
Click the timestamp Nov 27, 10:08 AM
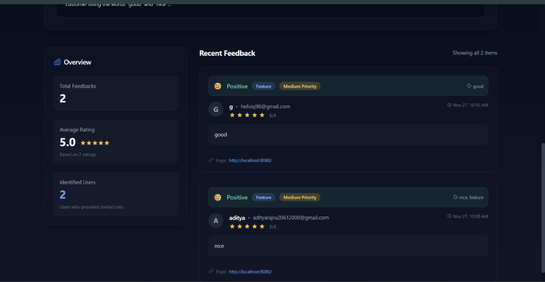click(x=470, y=216)
